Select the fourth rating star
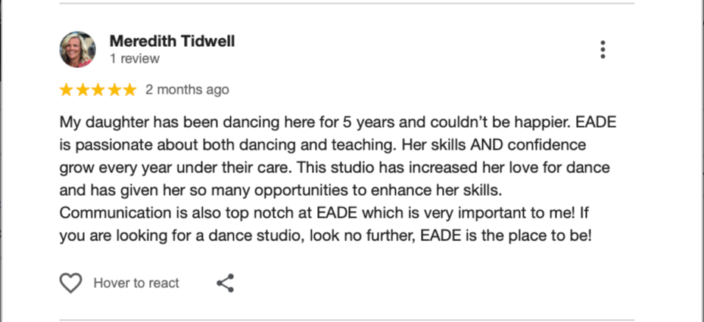The width and height of the screenshot is (704, 322). pyautogui.click(x=114, y=90)
